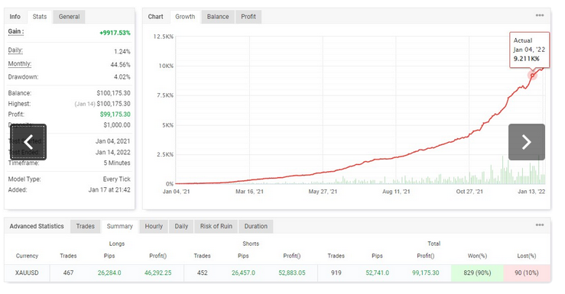
Task: Click the Lost cell 90 (10%)
Action: (527, 273)
